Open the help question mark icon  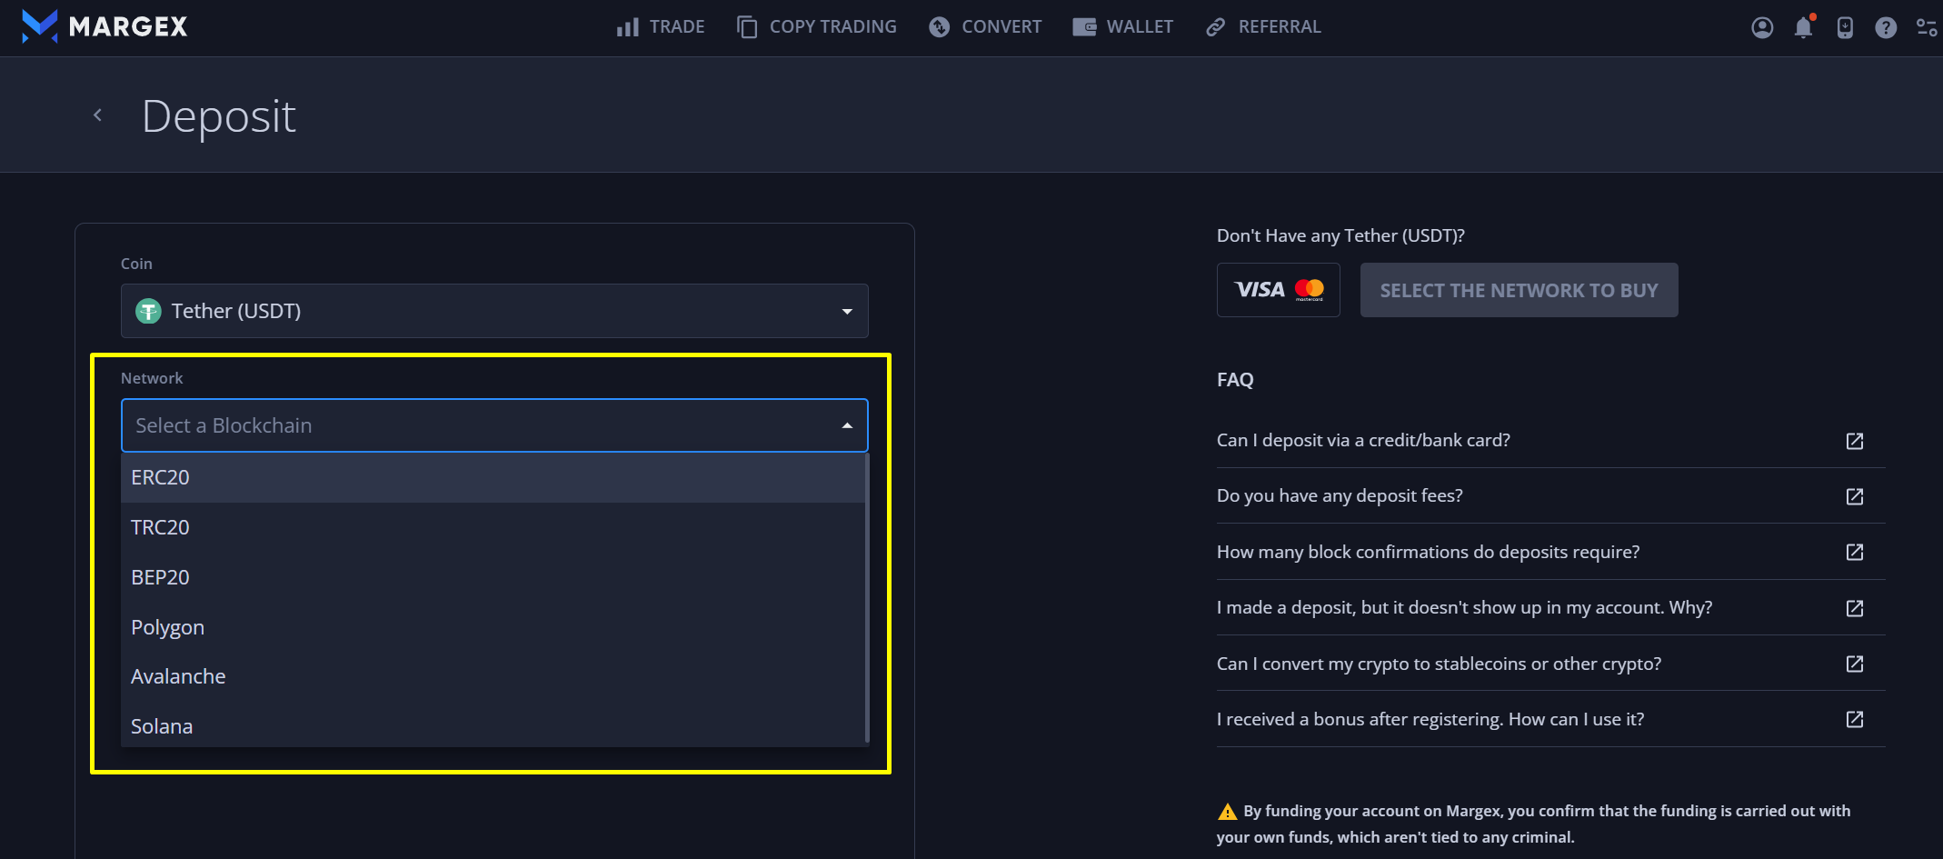coord(1885,27)
